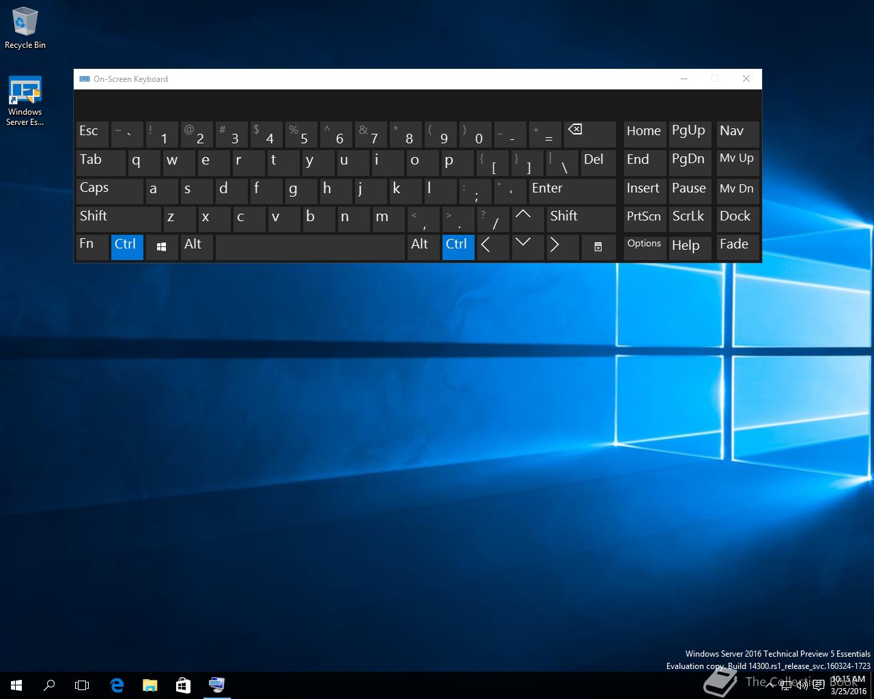
Task: Tap the tilde backtick key
Action: coord(127,134)
